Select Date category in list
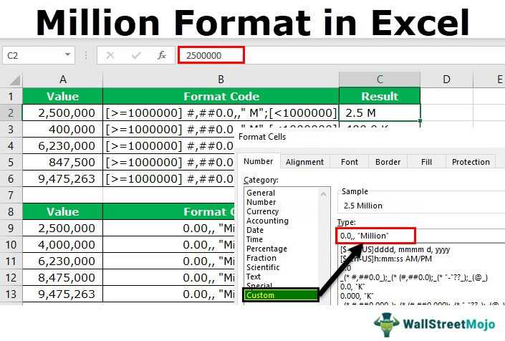This screenshot has width=505, height=341. (255, 230)
